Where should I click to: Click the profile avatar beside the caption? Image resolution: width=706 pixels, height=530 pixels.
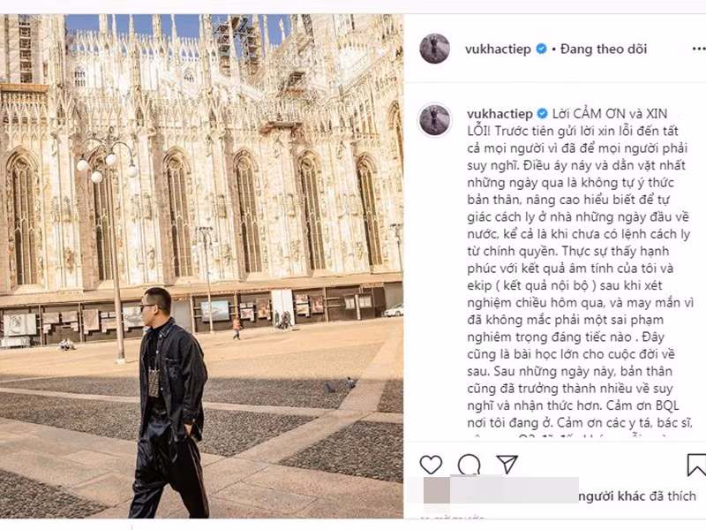(434, 119)
